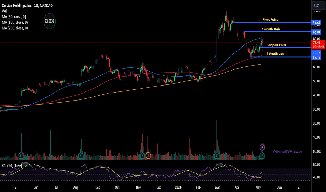Click the 10.00 price axis value
Viewport: 326px width, 192px height.
point(317,137)
